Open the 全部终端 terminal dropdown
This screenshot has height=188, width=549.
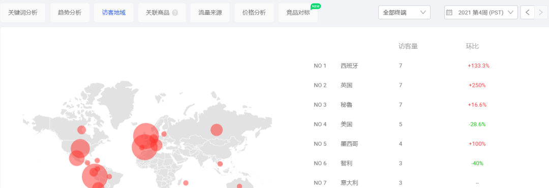click(x=405, y=13)
